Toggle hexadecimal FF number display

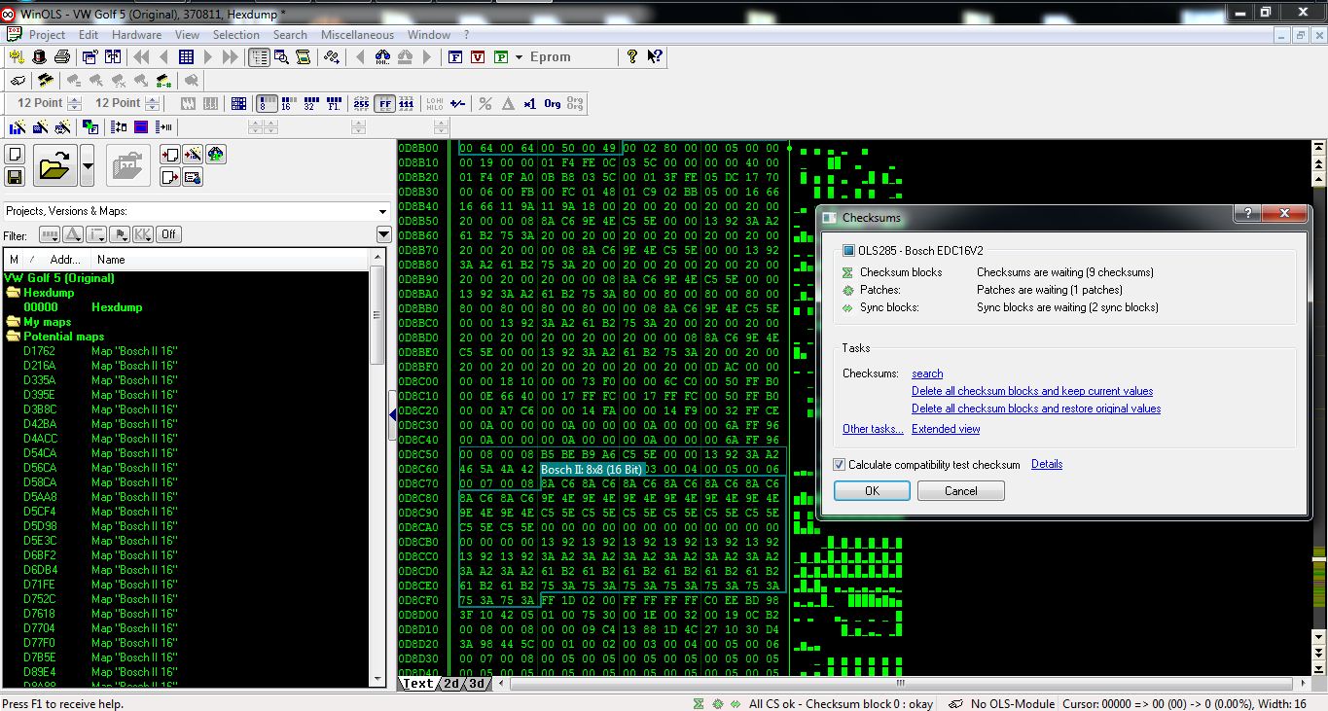pyautogui.click(x=385, y=103)
